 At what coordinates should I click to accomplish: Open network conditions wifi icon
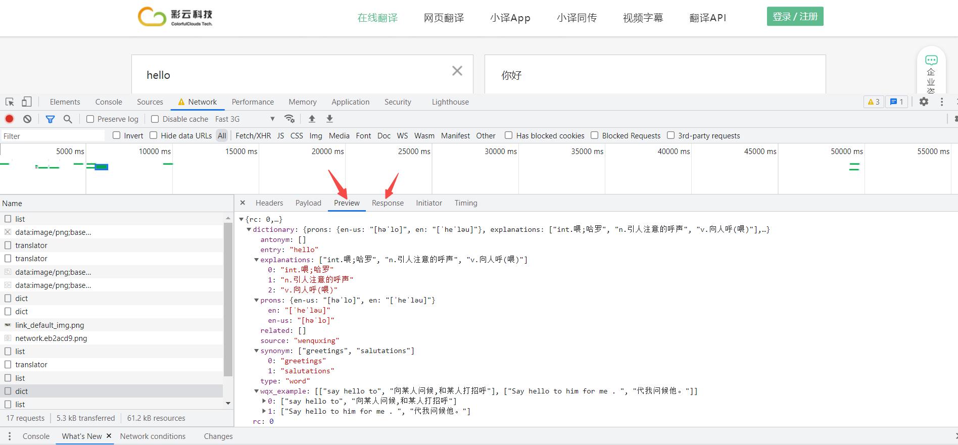point(290,119)
